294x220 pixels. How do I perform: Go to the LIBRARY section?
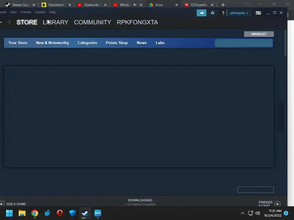click(55, 22)
